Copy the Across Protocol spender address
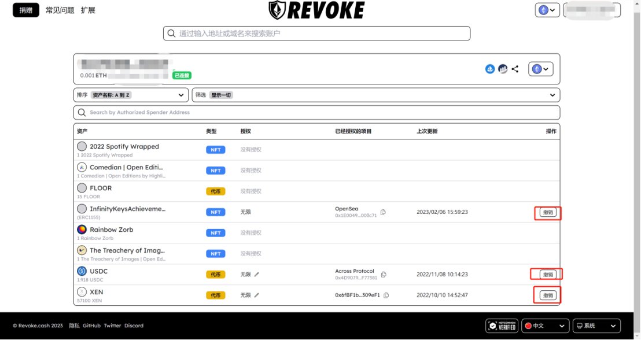The image size is (641, 340). point(383,274)
